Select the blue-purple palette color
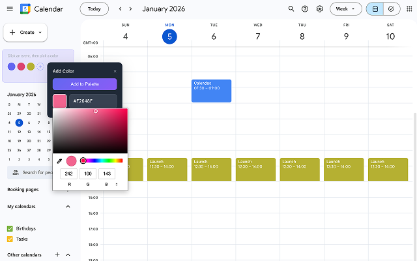 point(12,67)
